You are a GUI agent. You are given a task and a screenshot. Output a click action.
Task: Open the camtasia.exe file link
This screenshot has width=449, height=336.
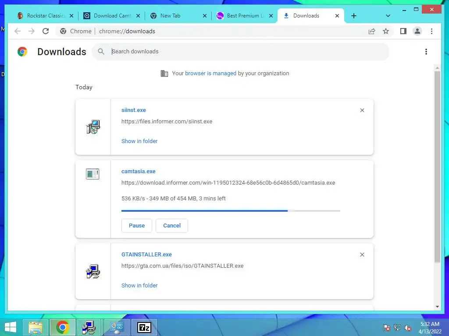(x=138, y=171)
